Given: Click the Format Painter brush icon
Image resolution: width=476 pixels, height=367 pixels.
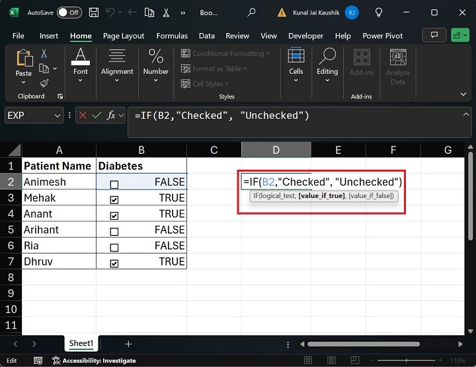Looking at the screenshot, I should [44, 83].
